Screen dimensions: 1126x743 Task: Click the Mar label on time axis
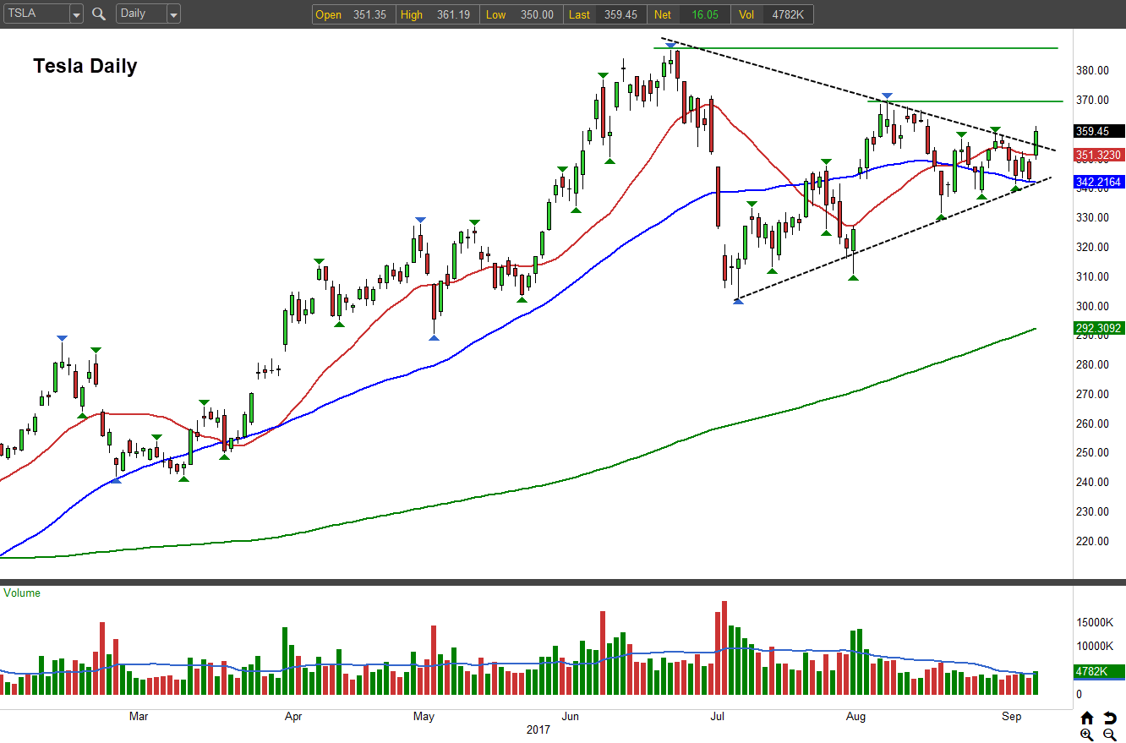point(139,717)
